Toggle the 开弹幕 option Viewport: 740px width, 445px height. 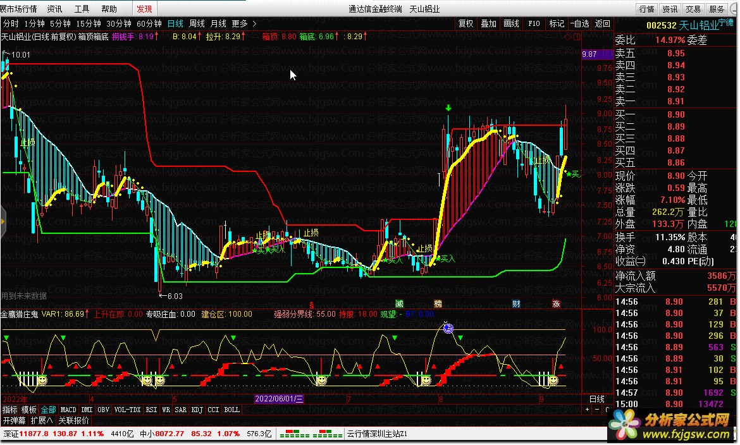pyautogui.click(x=14, y=420)
